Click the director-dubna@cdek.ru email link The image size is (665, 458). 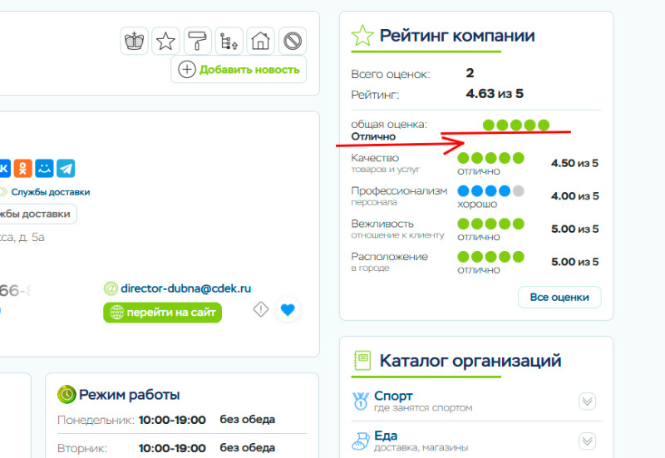(x=185, y=288)
